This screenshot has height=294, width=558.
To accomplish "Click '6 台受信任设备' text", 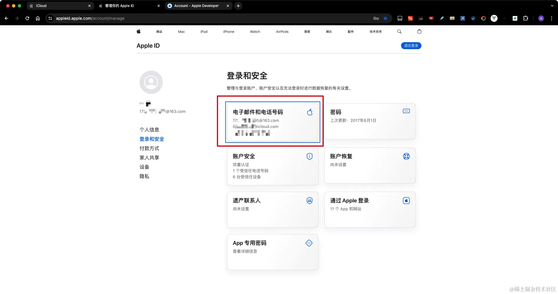I will tap(247, 177).
